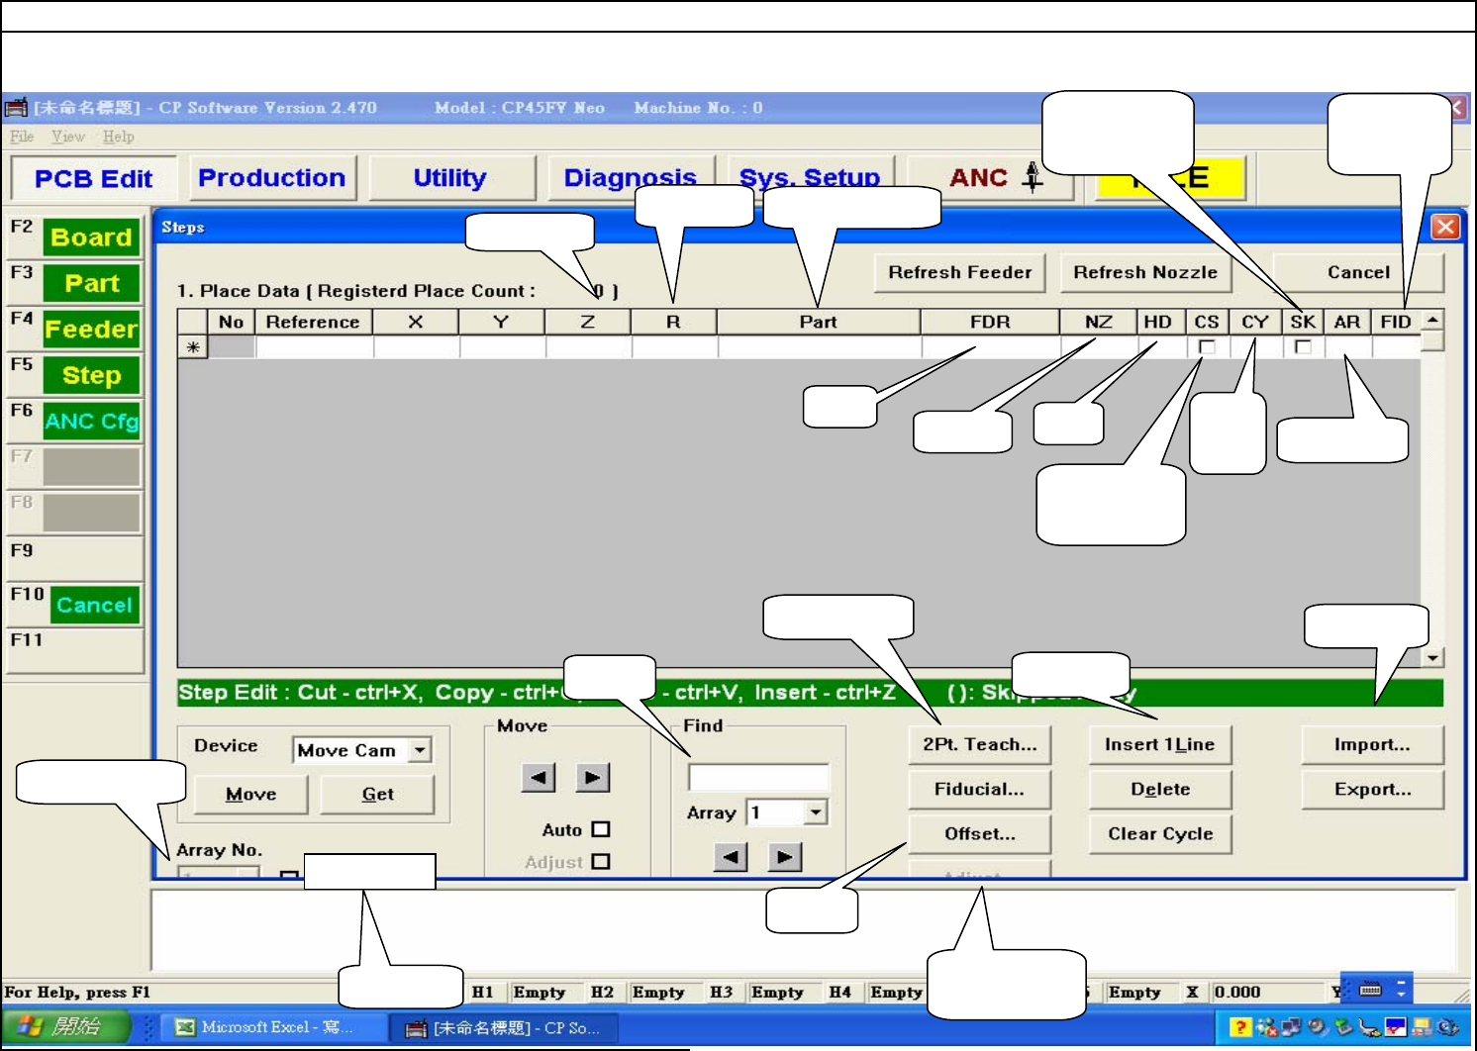Click the Move group left arrow button
This screenshot has height=1051, width=1477.
(539, 778)
